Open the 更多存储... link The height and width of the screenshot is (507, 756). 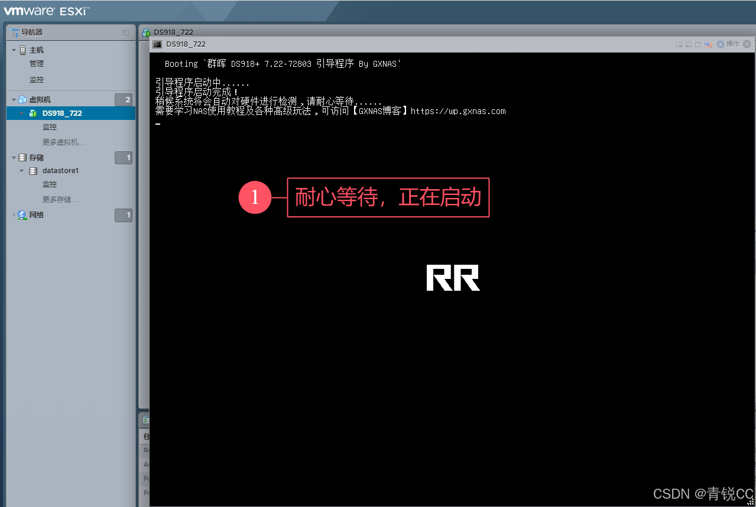pos(60,200)
